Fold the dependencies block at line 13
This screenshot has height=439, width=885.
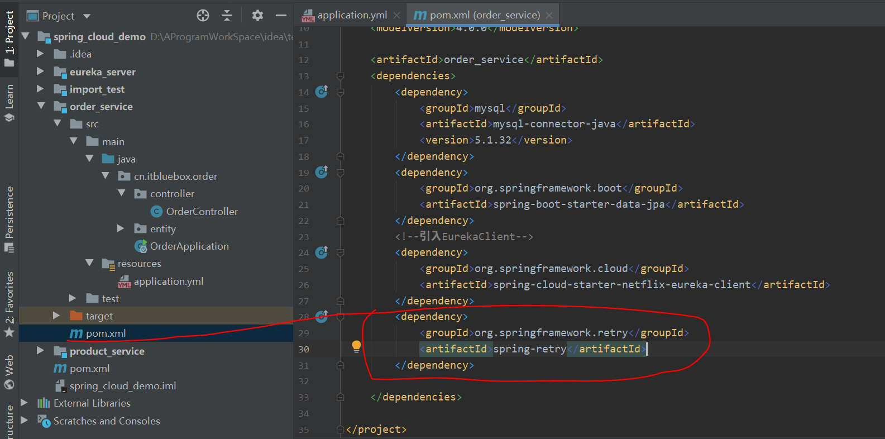tap(340, 76)
